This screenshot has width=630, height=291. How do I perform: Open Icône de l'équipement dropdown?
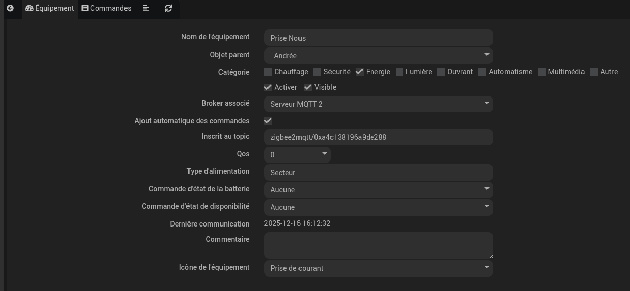click(379, 268)
